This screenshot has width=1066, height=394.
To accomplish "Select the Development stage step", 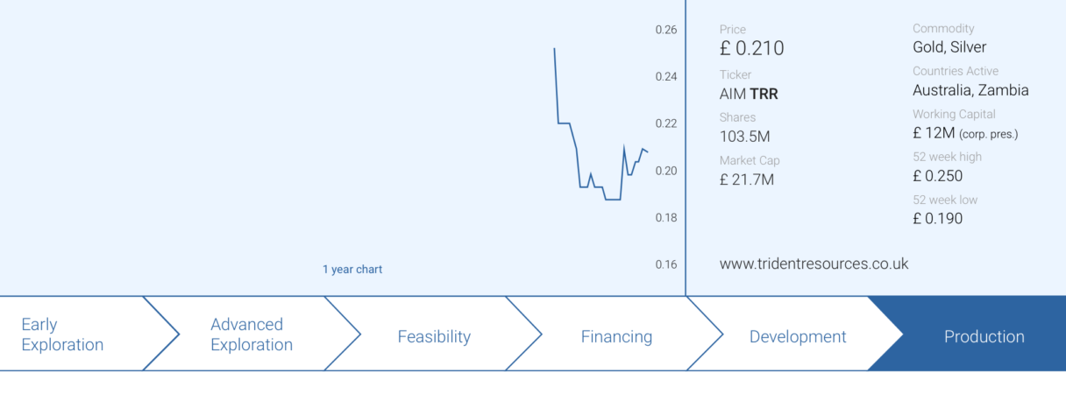I will 798,336.
